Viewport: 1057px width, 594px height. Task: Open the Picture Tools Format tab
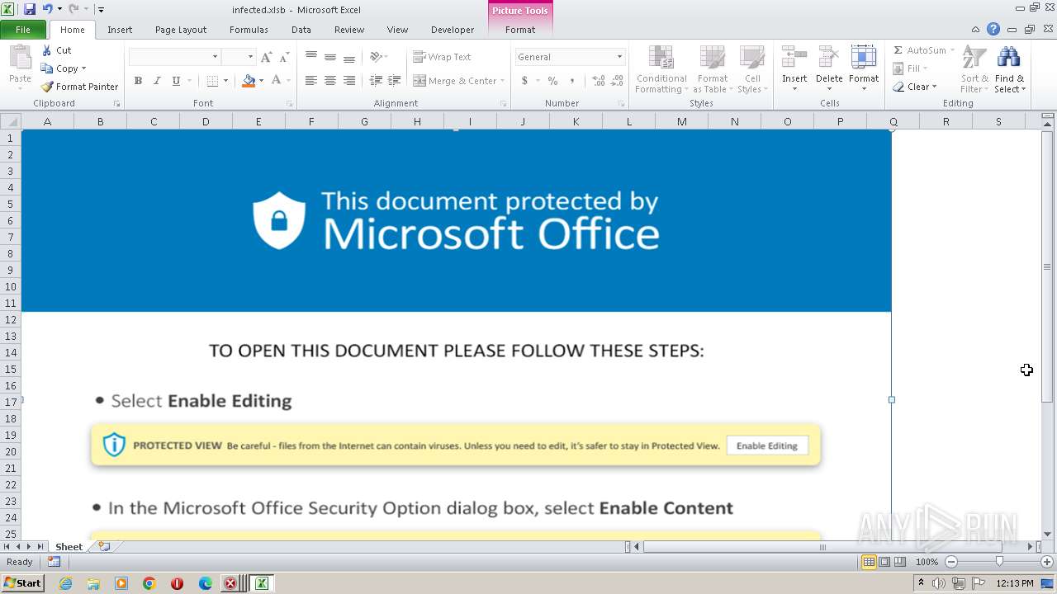pyautogui.click(x=520, y=30)
